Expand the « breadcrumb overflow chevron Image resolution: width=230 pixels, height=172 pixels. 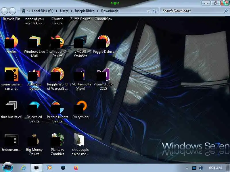coord(28,11)
